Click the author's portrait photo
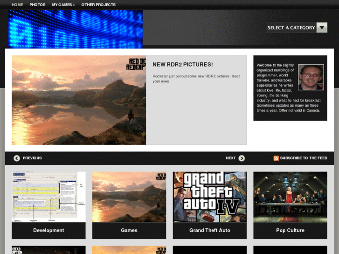 click(x=311, y=77)
